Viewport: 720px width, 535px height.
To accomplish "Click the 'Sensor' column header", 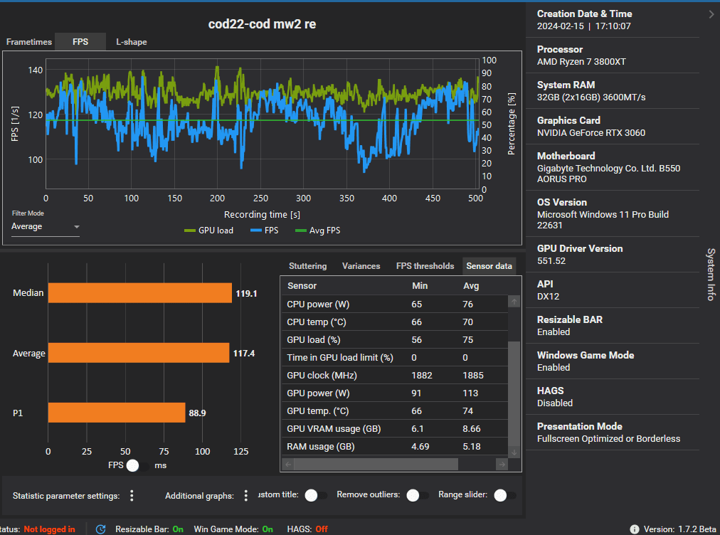I will (x=302, y=285).
